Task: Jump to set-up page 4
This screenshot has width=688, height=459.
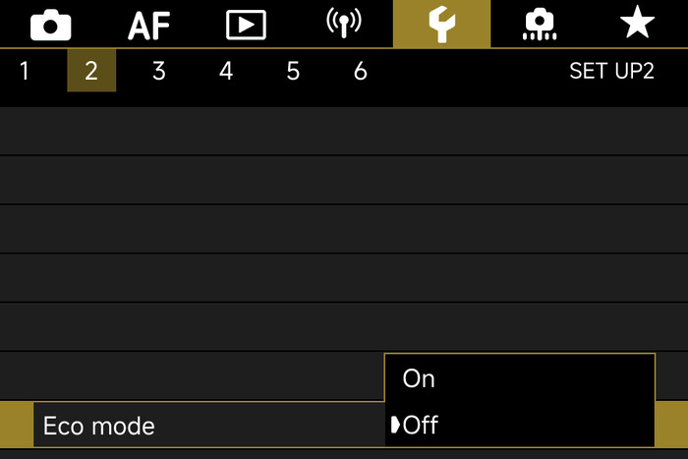Action: click(x=226, y=72)
